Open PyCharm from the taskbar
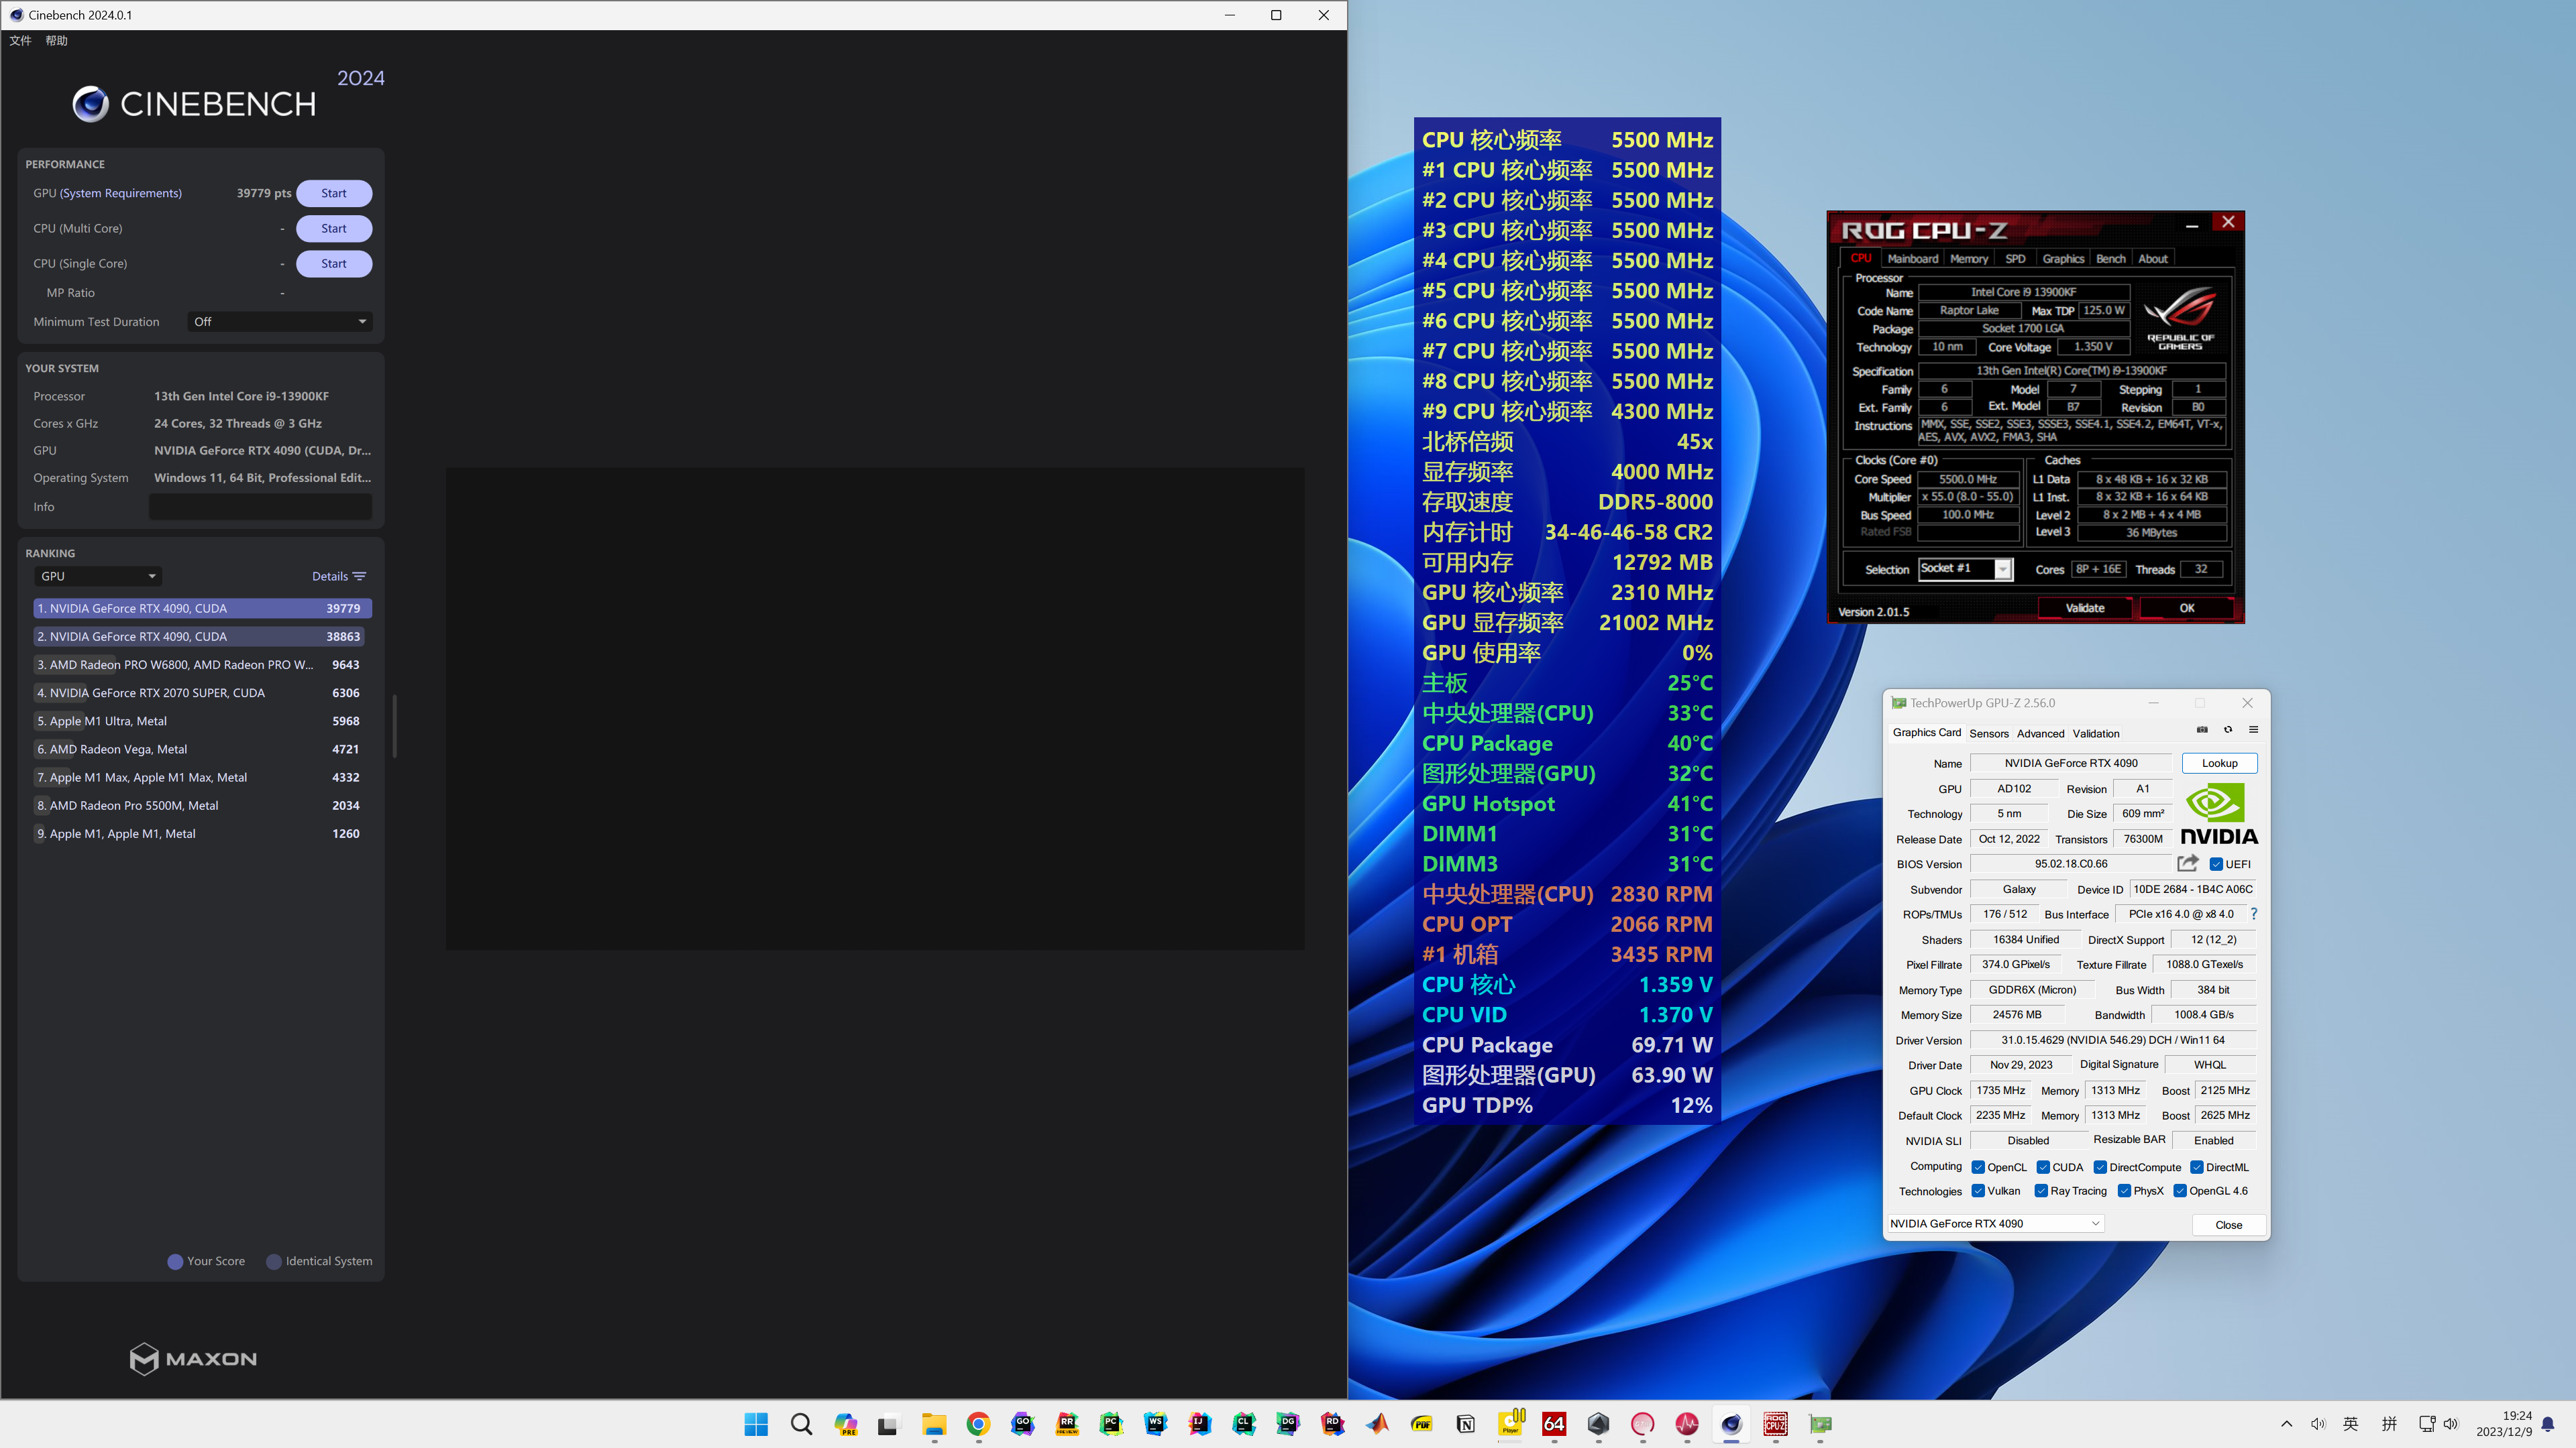This screenshot has width=2576, height=1448. pos(1111,1424)
